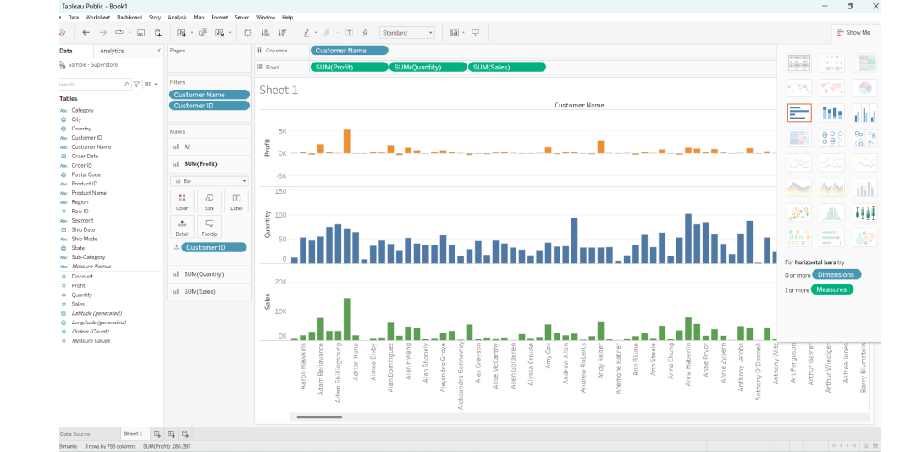This screenshot has height=452, width=911.
Task: Click the filter icon beside search box
Action: click(136, 85)
